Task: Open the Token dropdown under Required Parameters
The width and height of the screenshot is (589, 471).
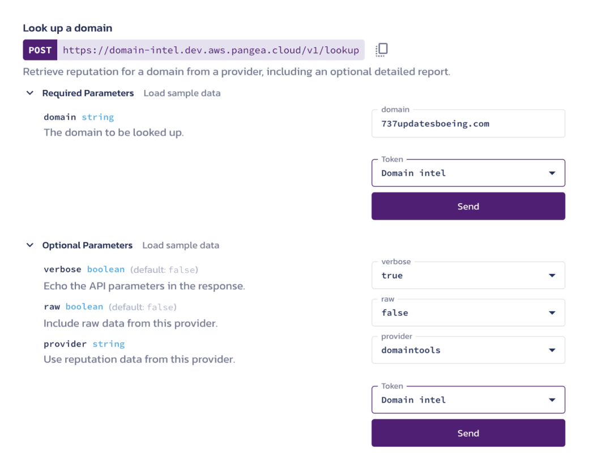Action: tap(468, 173)
